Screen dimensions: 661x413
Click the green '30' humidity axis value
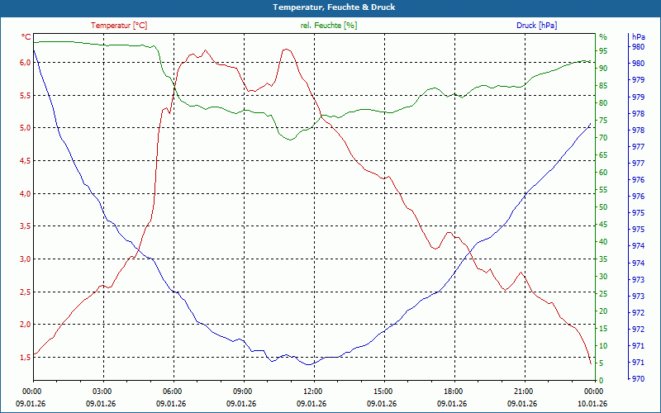[x=603, y=277]
